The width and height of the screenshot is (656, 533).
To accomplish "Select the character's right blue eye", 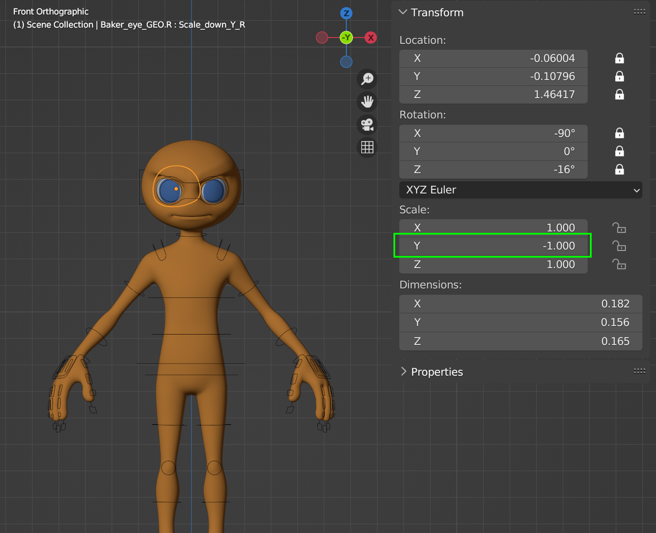I will [170, 191].
